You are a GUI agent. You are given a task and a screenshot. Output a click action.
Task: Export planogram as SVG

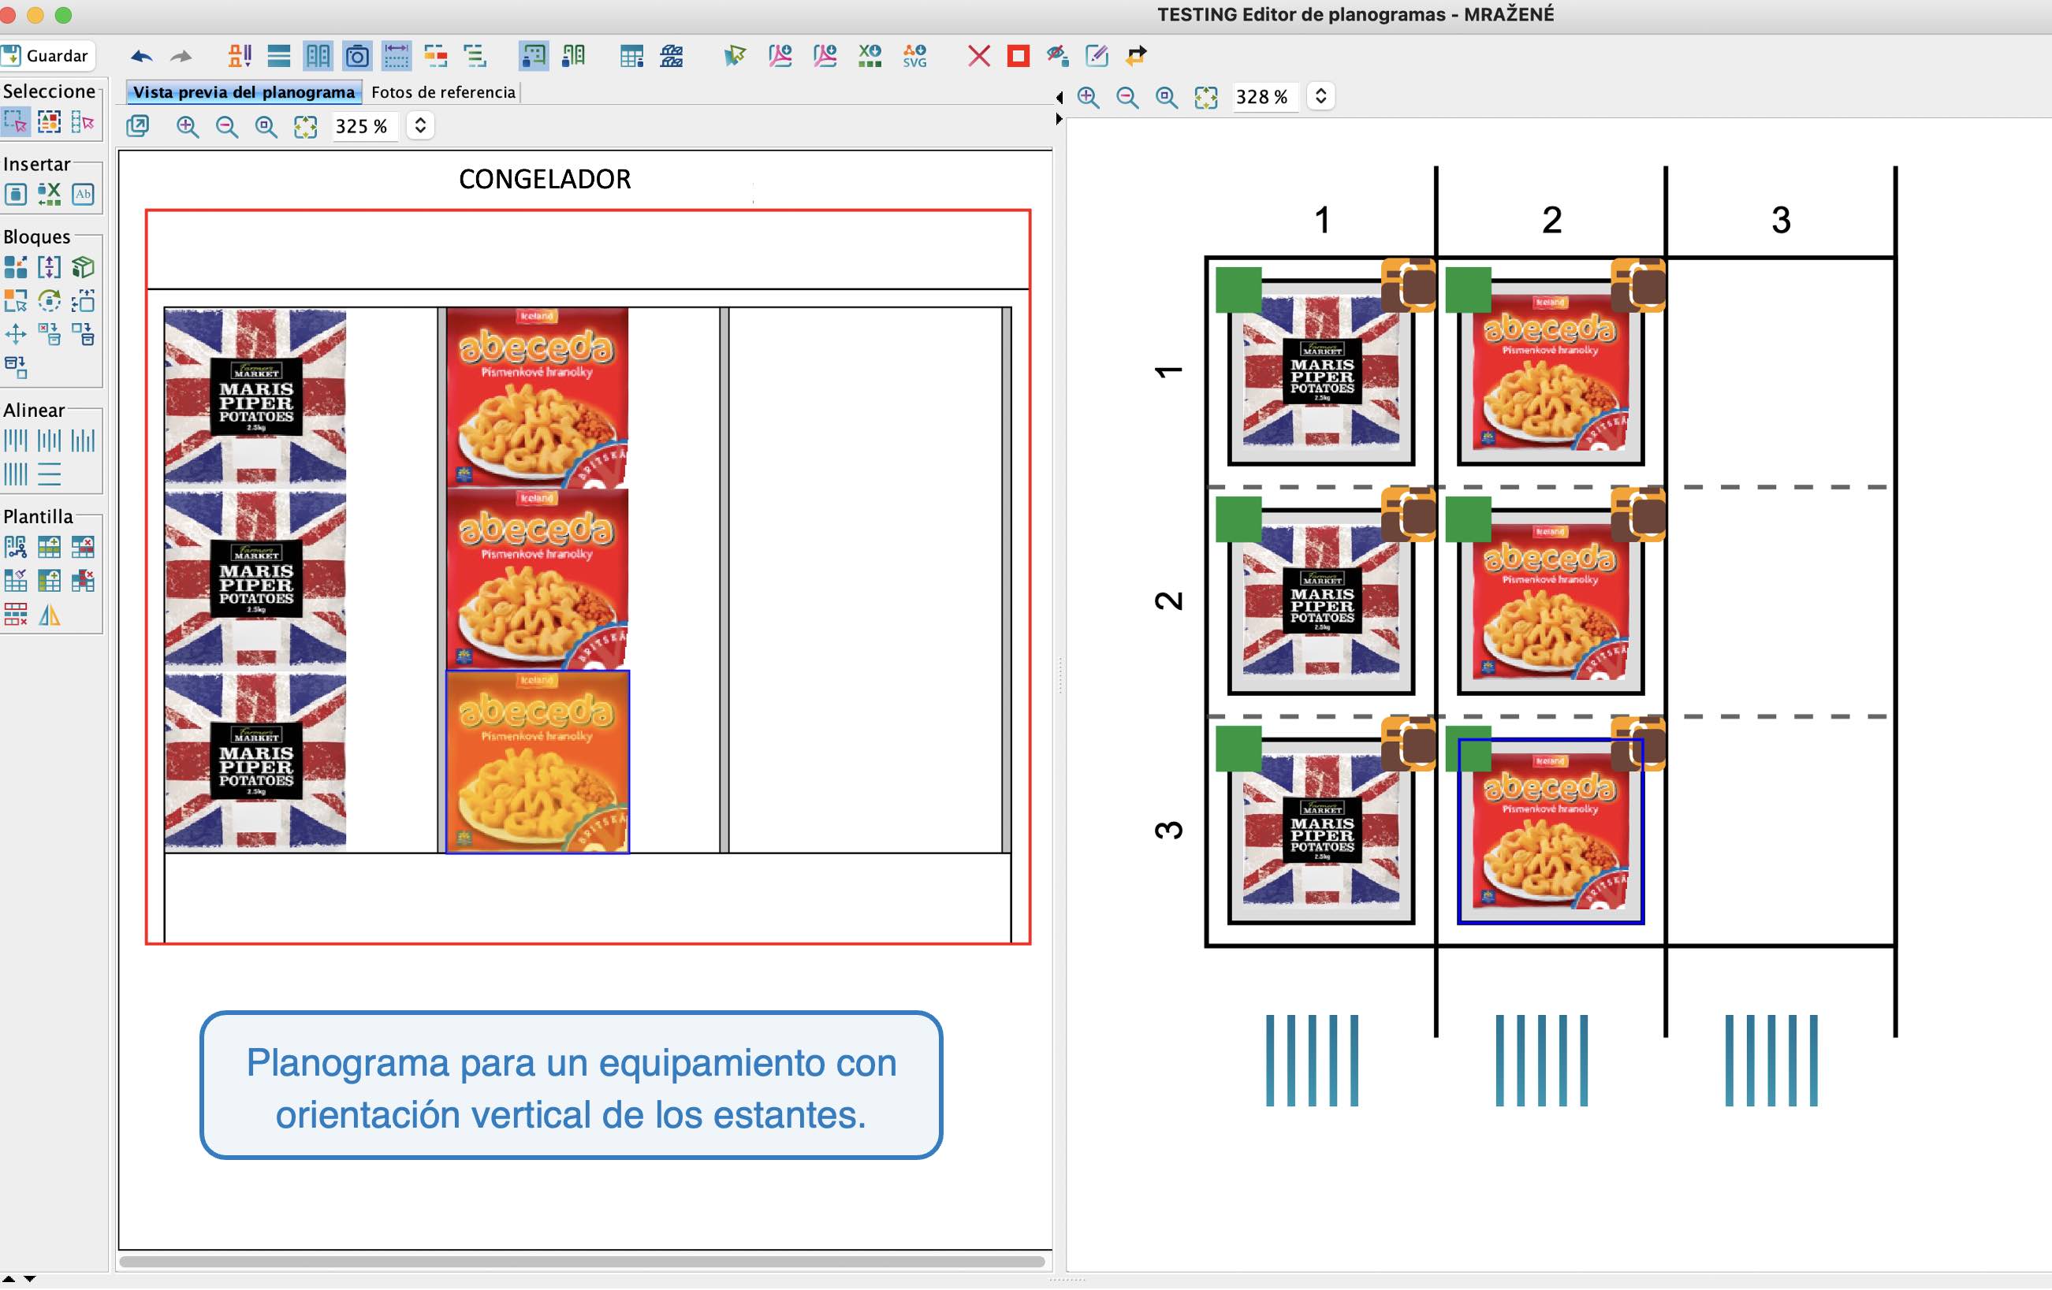pos(914,56)
